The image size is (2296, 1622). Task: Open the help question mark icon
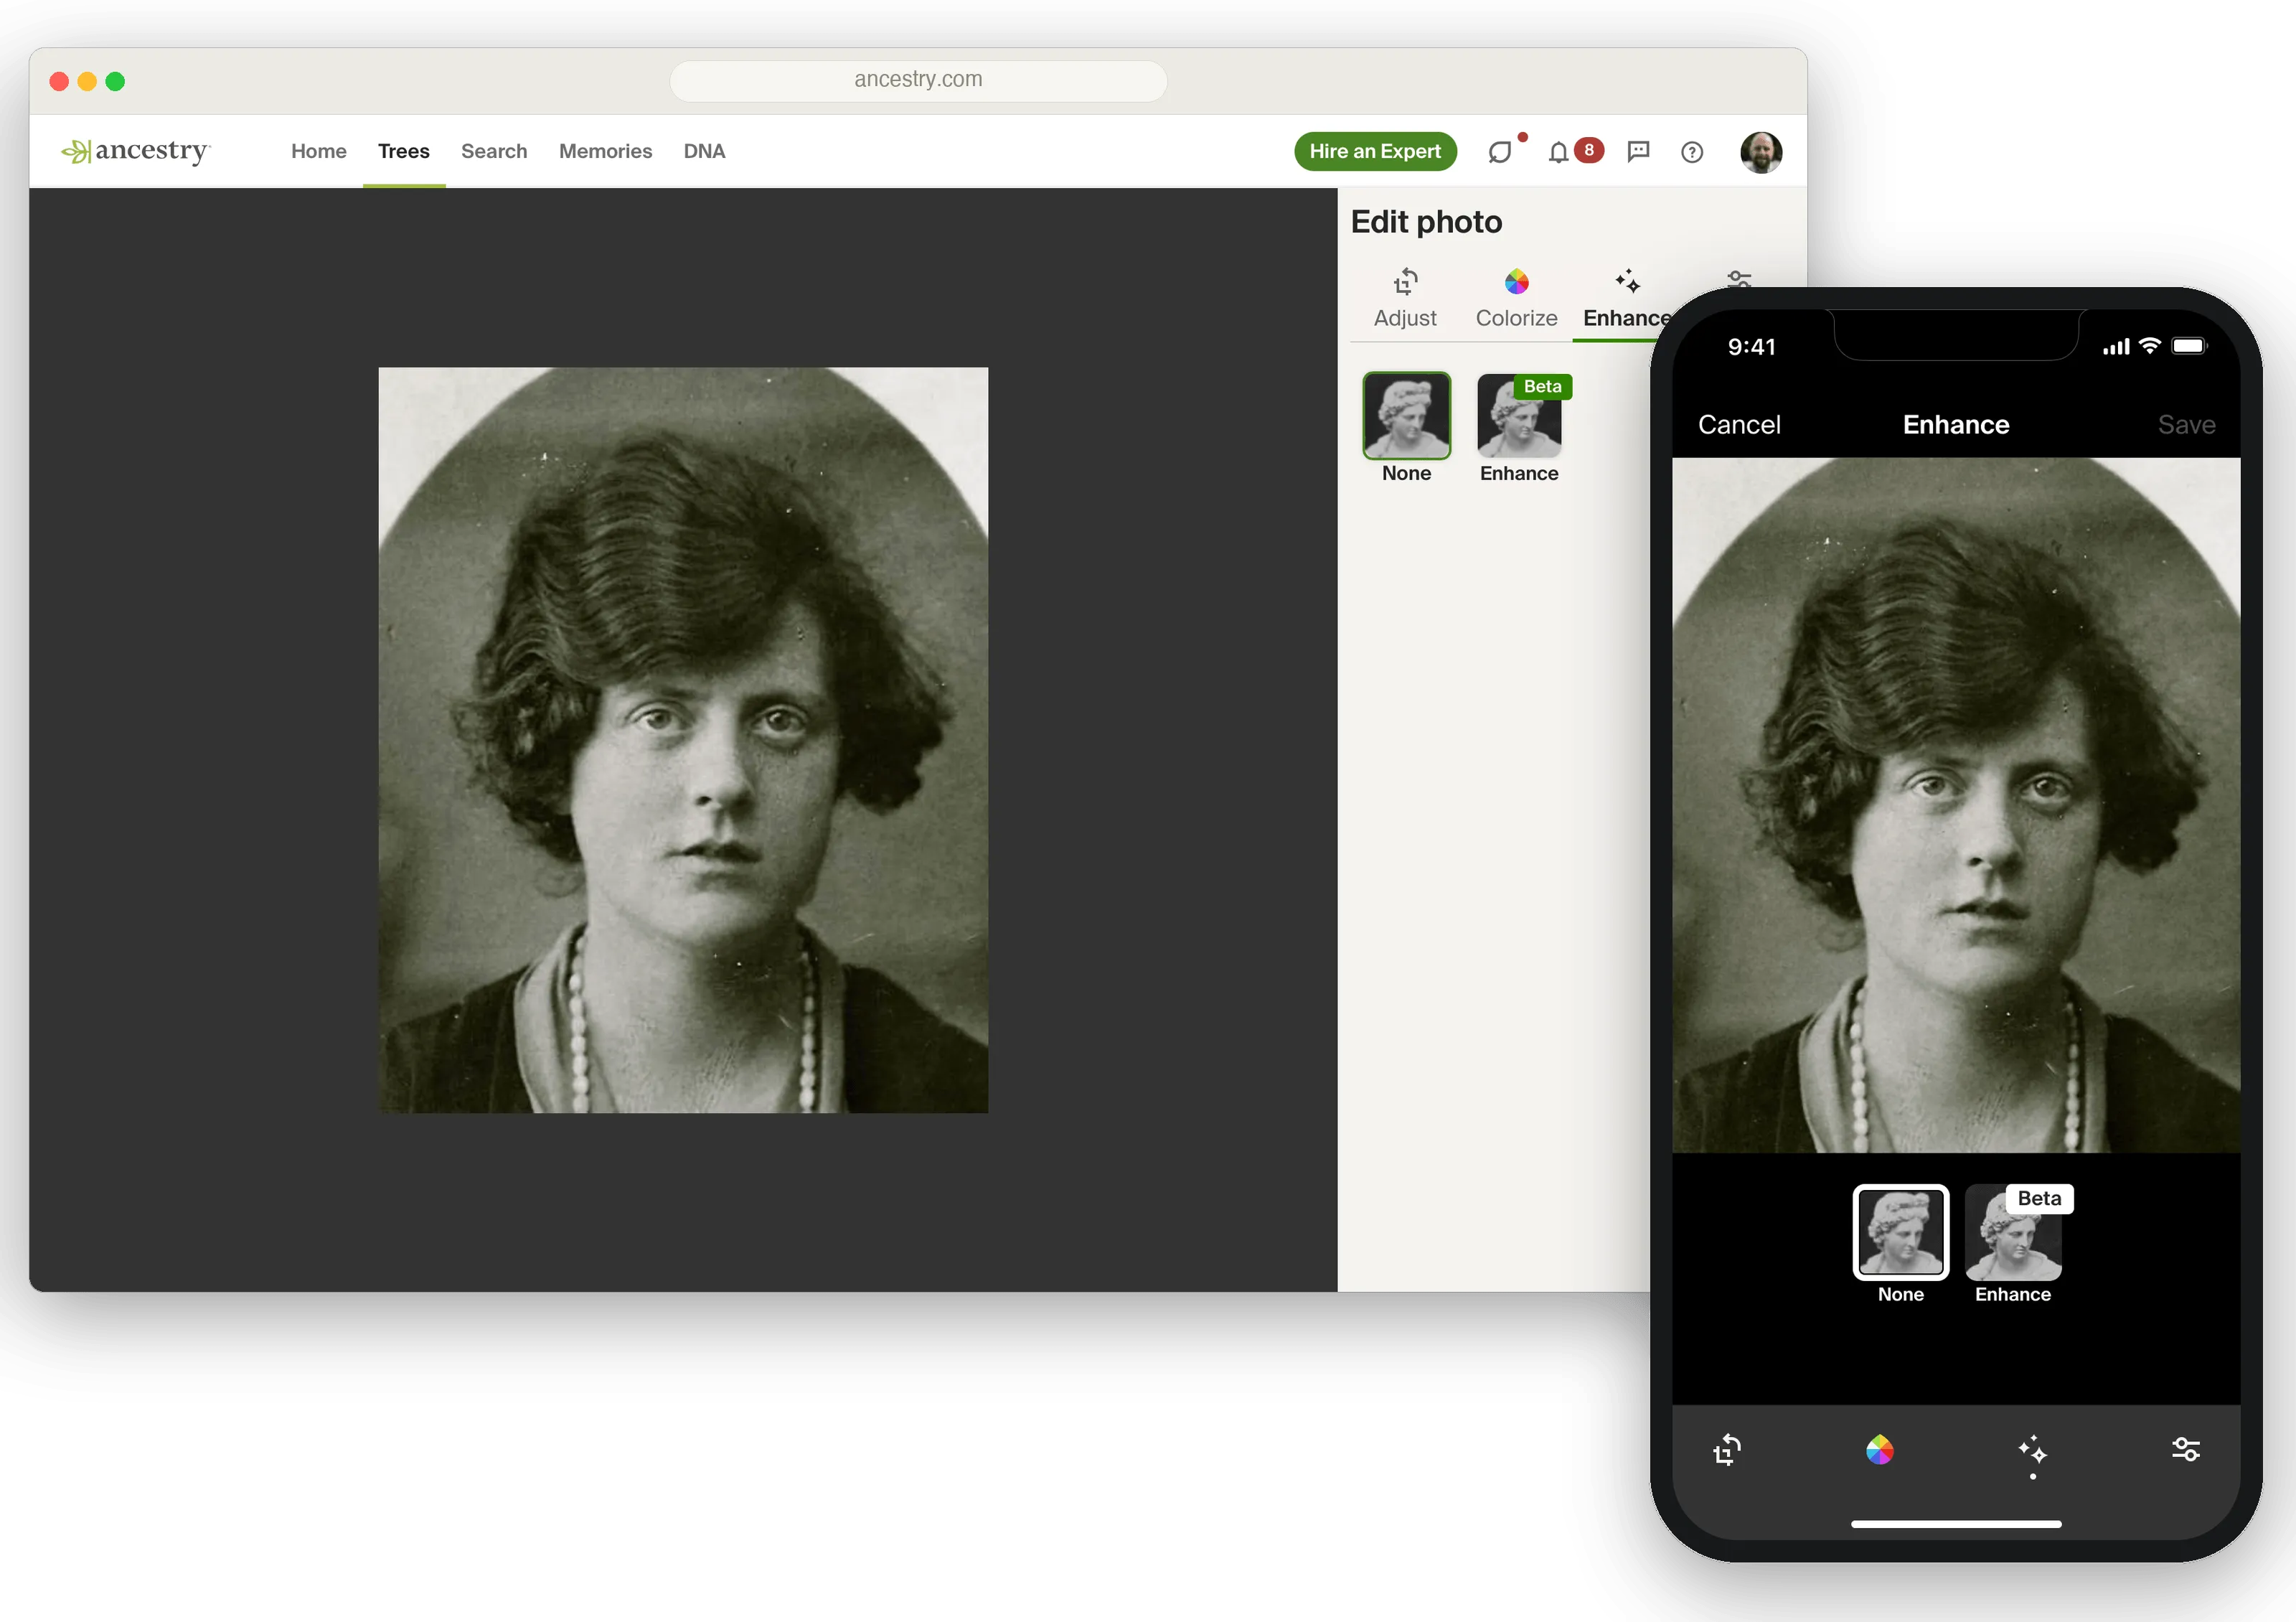pos(1692,152)
